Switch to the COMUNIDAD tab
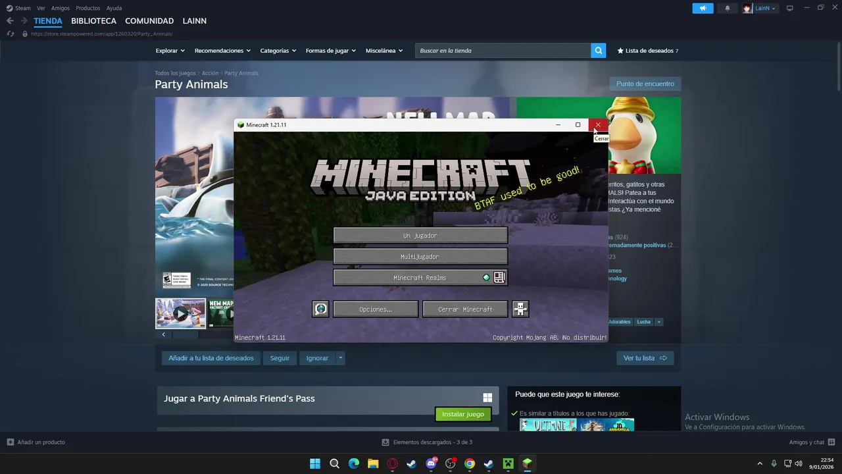 149,21
